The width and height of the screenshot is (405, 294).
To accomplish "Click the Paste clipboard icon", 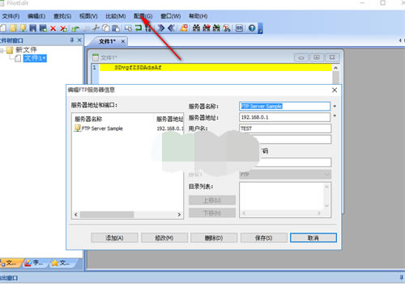I will 116,28.
